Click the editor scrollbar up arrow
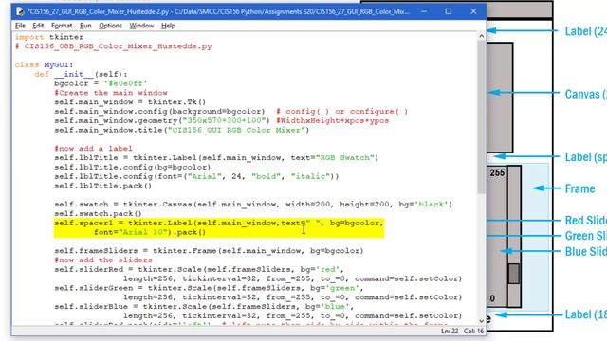 click(481, 36)
